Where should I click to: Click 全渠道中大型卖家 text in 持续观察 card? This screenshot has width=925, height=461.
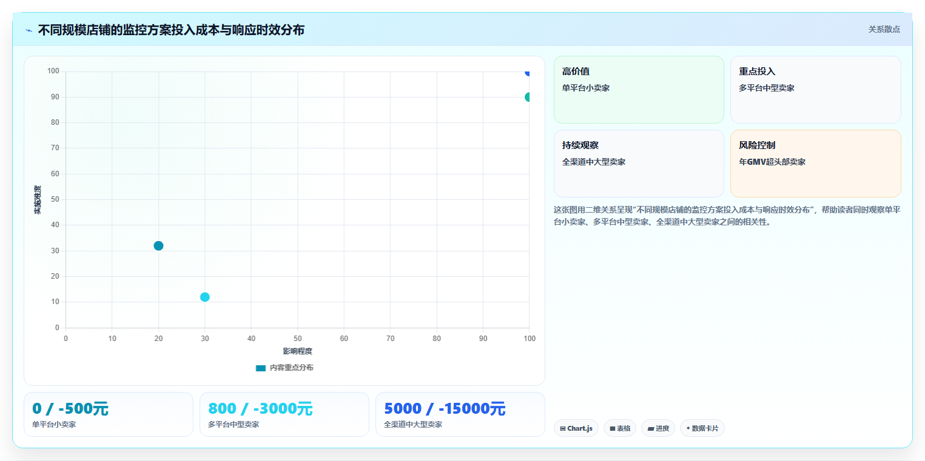click(594, 162)
